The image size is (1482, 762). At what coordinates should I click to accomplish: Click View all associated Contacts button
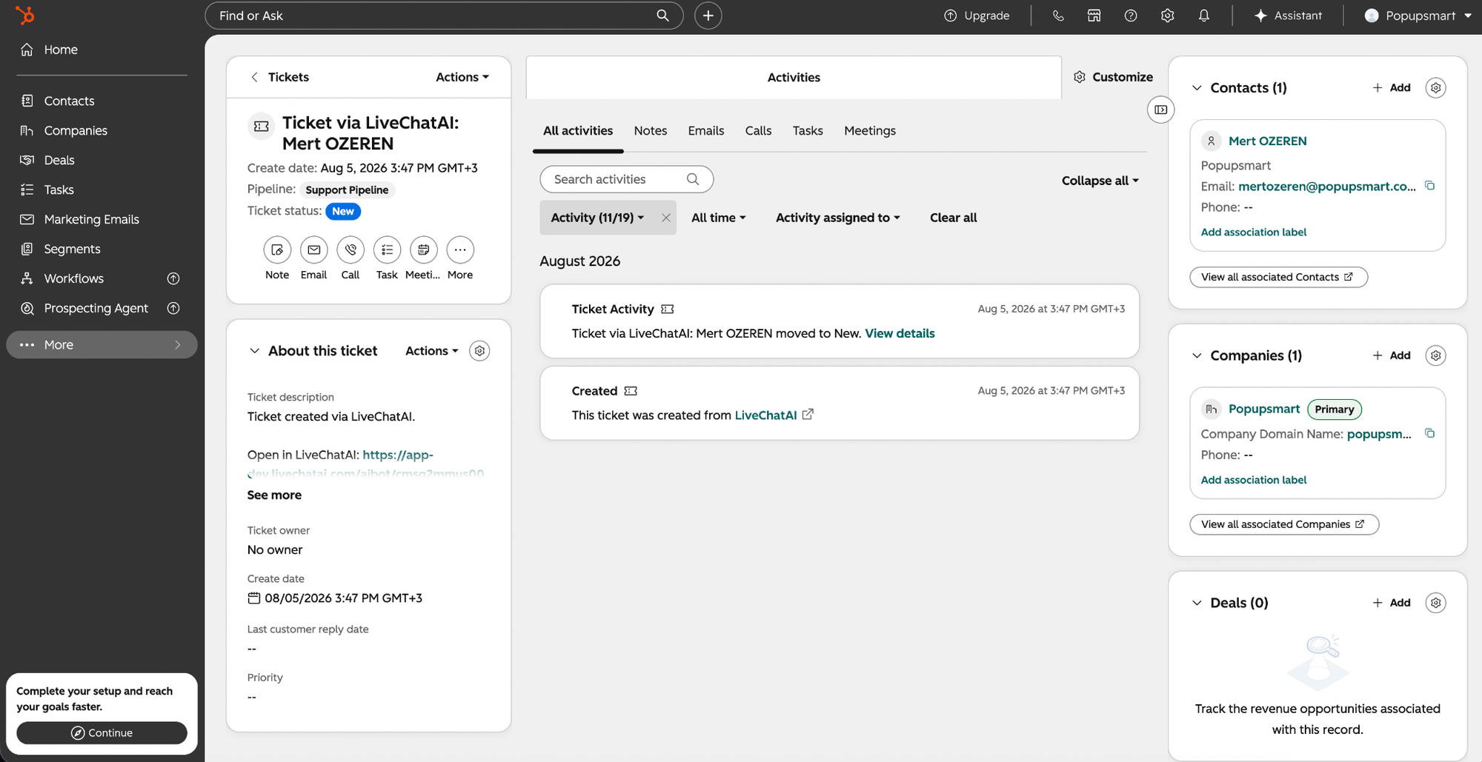point(1278,277)
